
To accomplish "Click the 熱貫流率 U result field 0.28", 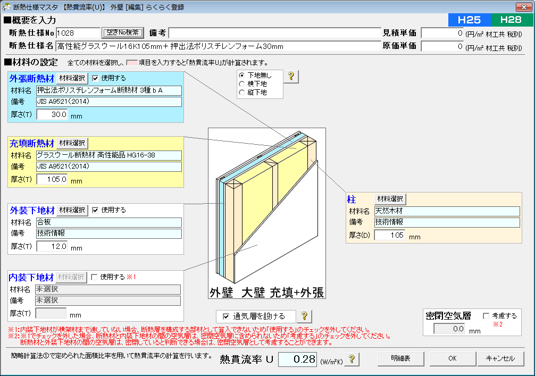I will point(297,360).
